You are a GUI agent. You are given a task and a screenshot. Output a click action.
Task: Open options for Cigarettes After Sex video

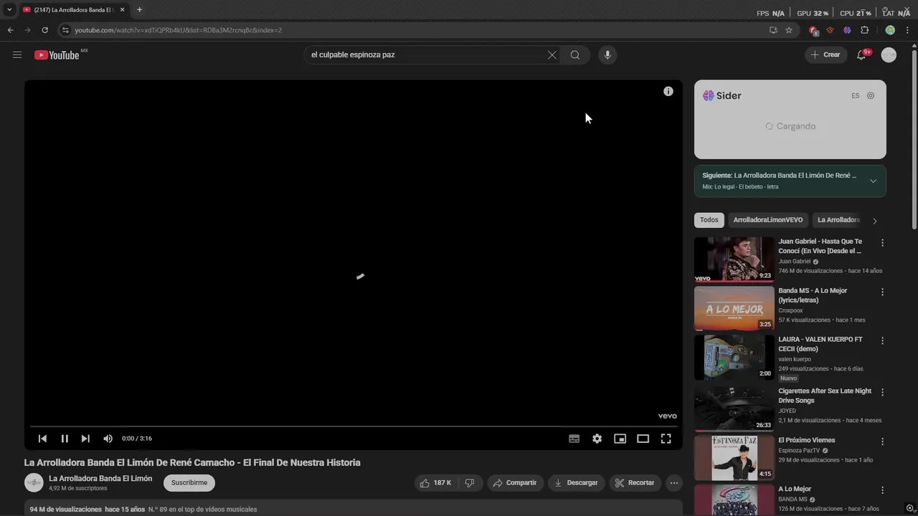coord(883,392)
